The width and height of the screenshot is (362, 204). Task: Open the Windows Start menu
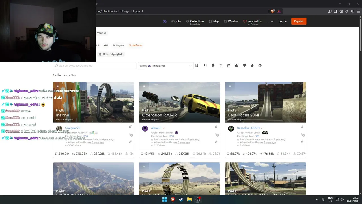click(x=164, y=199)
